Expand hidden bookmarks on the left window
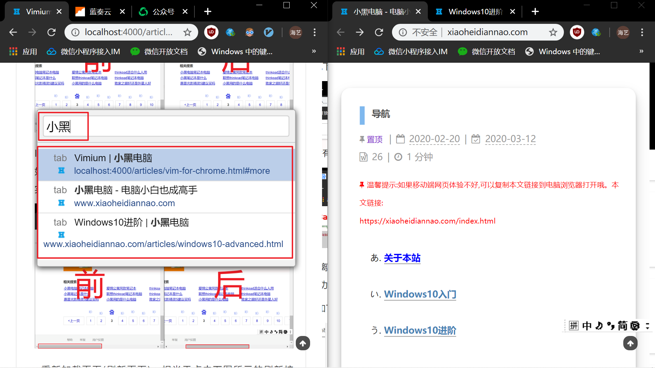The image size is (655, 368). (x=314, y=51)
